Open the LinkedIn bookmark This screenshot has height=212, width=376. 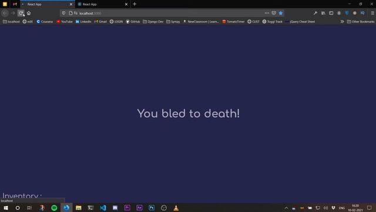pos(83,22)
